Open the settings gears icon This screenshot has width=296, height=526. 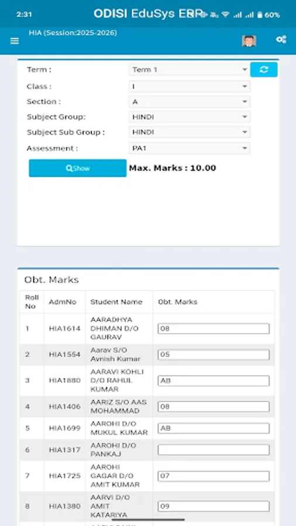pyautogui.click(x=281, y=40)
